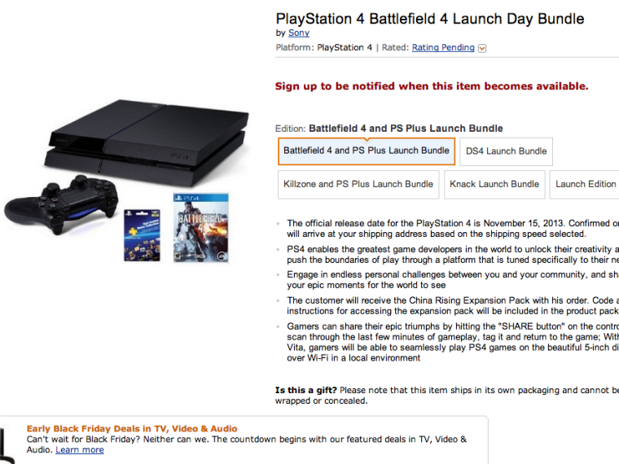The width and height of the screenshot is (619, 464).
Task: Click the Learn more link
Action: tap(80, 450)
